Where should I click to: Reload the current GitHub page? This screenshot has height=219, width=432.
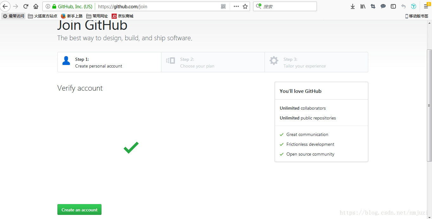pos(26,6)
